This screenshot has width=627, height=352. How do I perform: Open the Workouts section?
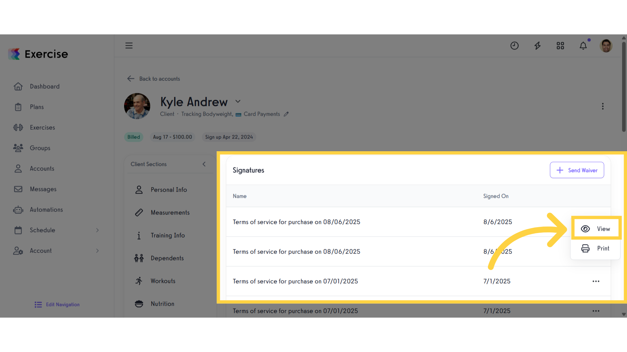point(163,281)
